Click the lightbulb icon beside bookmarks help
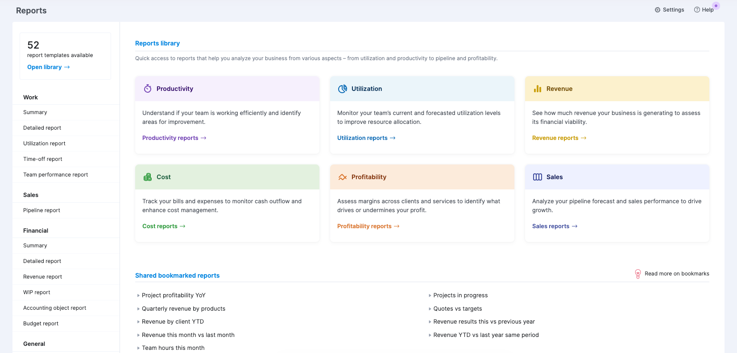Image resolution: width=737 pixels, height=353 pixels. tap(638, 274)
